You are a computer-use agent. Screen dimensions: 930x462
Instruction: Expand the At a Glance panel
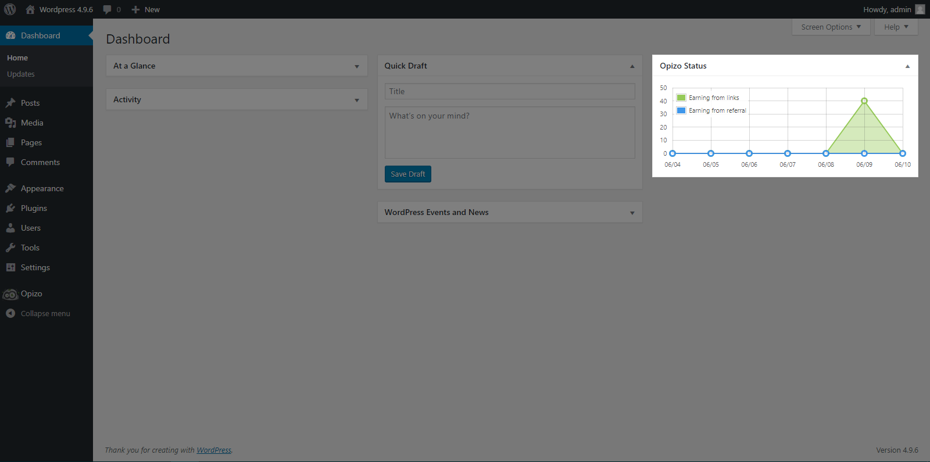click(x=357, y=66)
